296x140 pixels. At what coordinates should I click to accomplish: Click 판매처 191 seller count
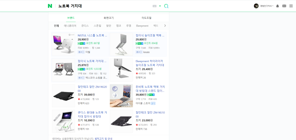pyautogui.click(x=83, y=129)
